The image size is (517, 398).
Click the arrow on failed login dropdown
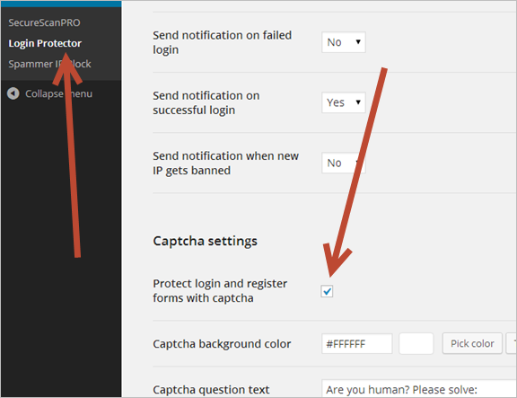pyautogui.click(x=358, y=42)
